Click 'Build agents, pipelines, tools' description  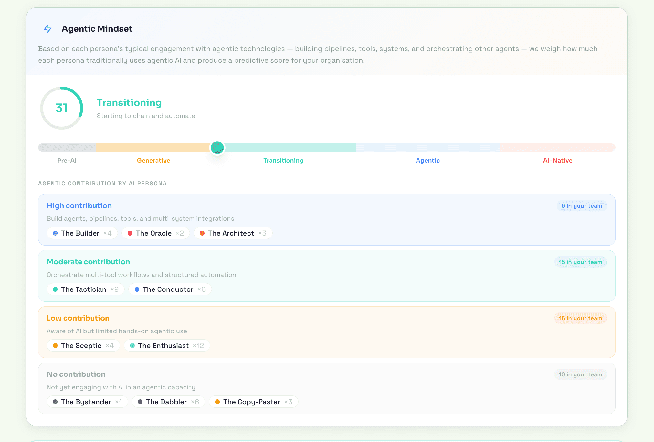click(x=140, y=219)
